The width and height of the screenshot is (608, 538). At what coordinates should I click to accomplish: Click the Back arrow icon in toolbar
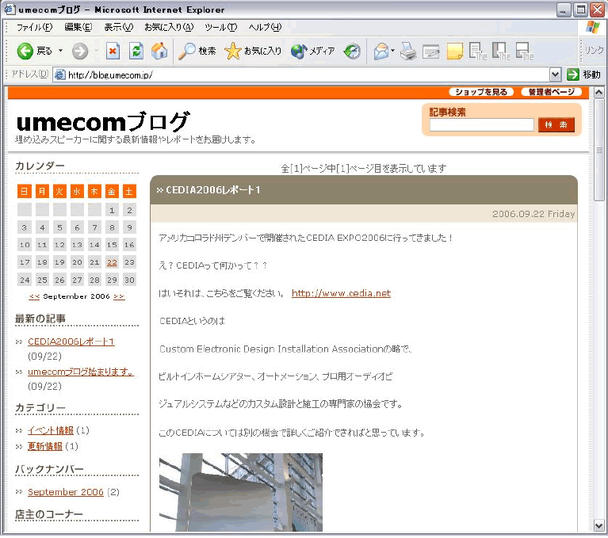[x=25, y=52]
